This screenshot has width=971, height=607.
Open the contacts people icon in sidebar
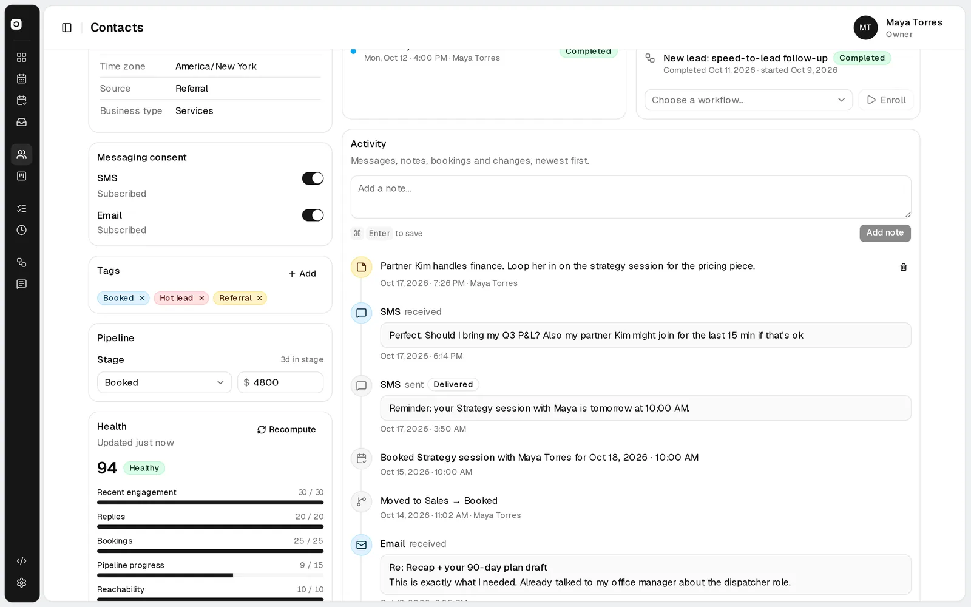point(22,154)
